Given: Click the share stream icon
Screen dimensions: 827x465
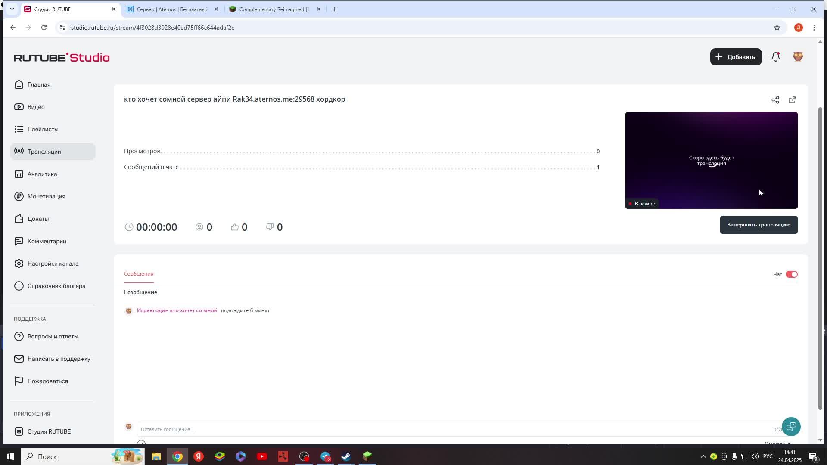Looking at the screenshot, I should coord(775,100).
